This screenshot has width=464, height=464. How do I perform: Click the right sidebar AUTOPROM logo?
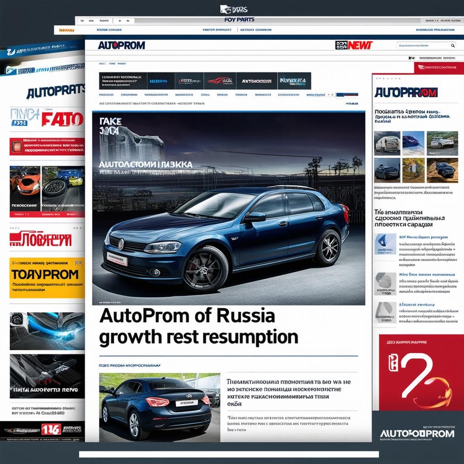pos(406,92)
